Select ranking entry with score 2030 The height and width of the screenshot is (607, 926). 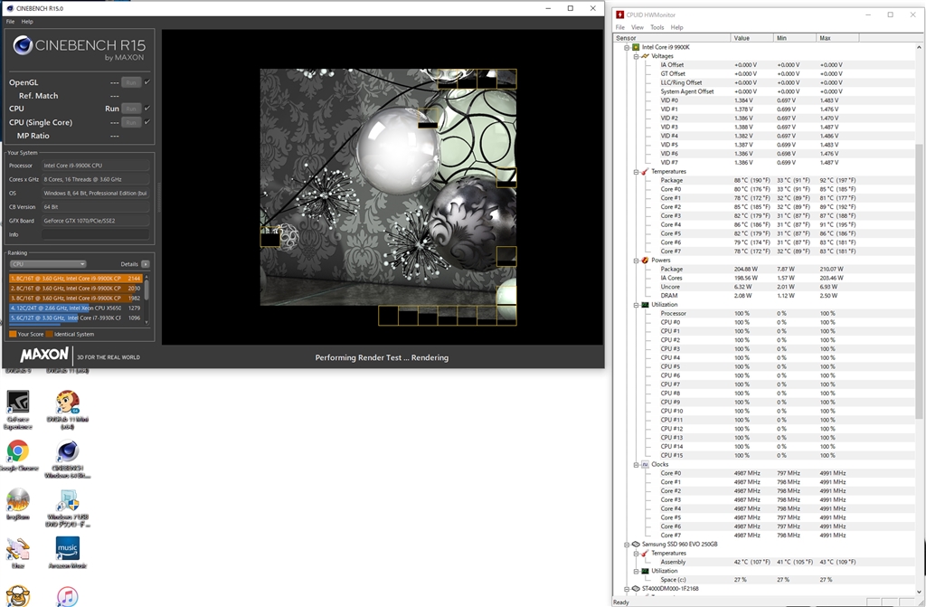pyautogui.click(x=76, y=289)
